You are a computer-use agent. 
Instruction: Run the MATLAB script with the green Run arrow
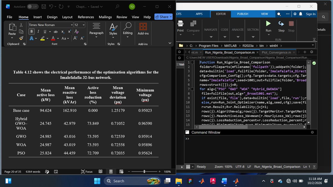coord(268,24)
